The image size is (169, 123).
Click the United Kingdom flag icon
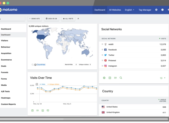tap(103, 112)
